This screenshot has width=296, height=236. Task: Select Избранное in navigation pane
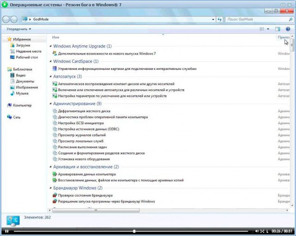(x=22, y=39)
